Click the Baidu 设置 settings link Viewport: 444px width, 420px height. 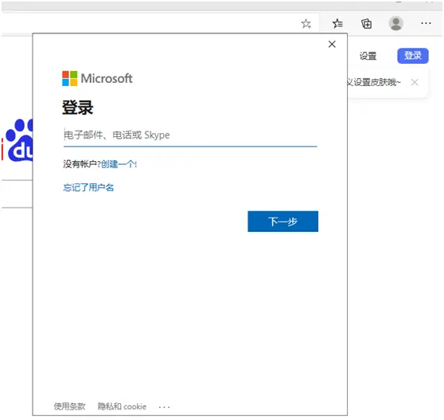(368, 56)
